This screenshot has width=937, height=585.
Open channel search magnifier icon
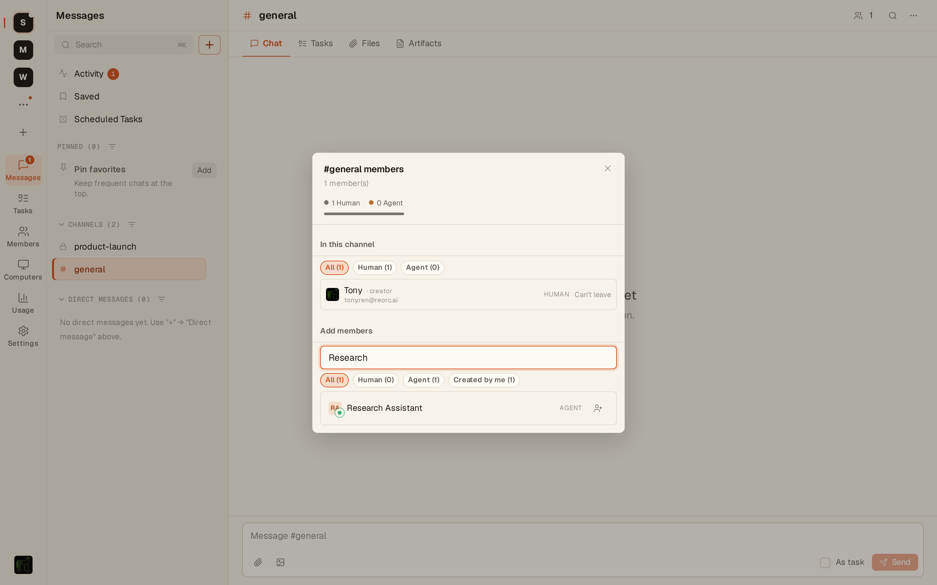[x=892, y=16]
